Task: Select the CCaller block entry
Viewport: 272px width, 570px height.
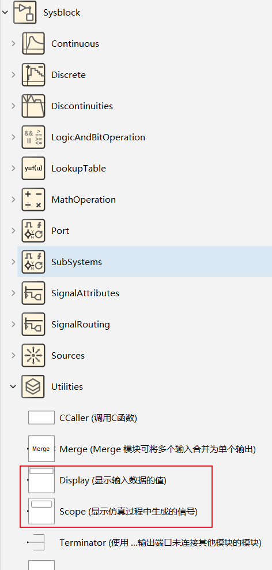Action: point(98,418)
